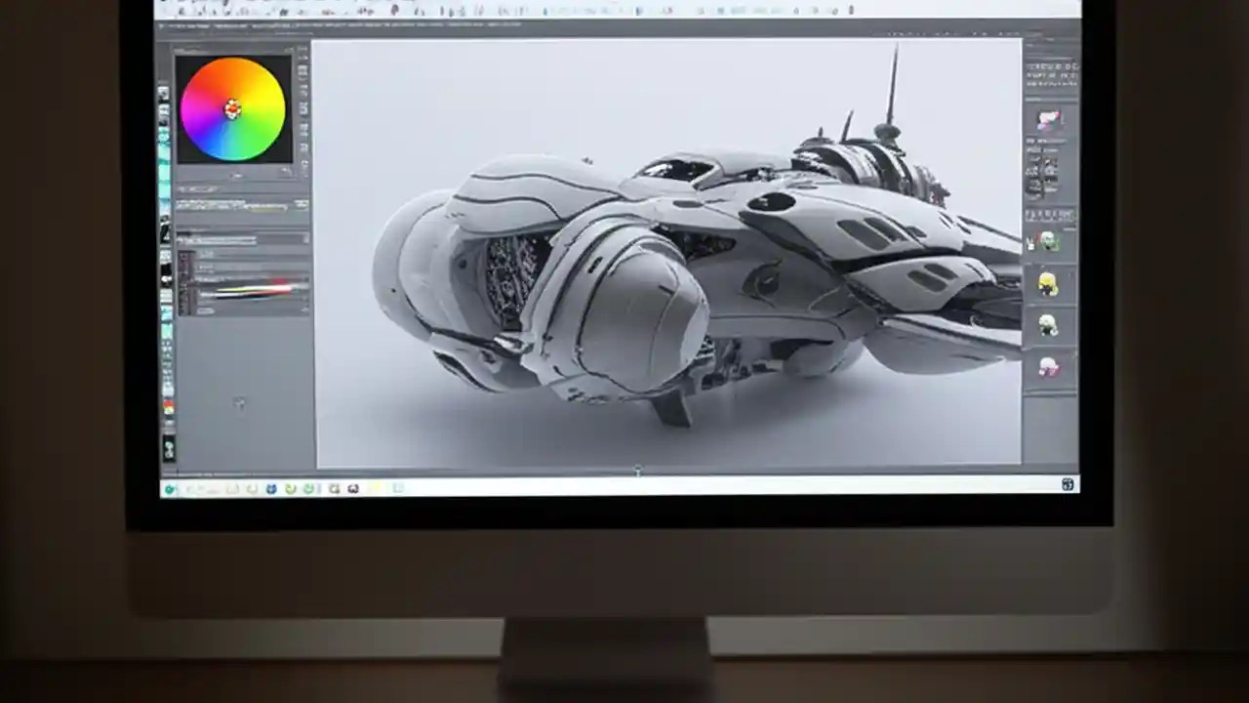Click the brush preset icon in the right panel
Viewport: 1249px width, 703px height.
click(x=1048, y=117)
